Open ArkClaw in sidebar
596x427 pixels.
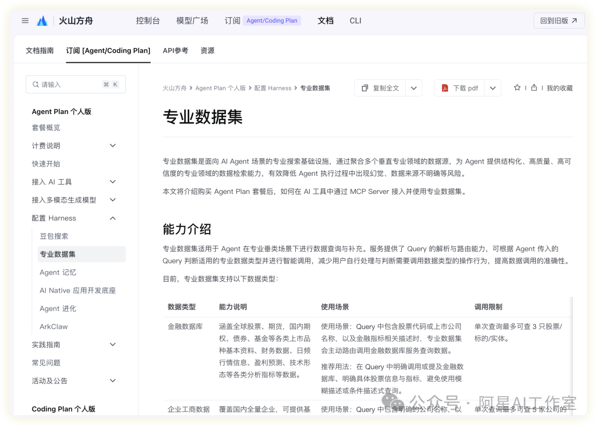click(54, 326)
